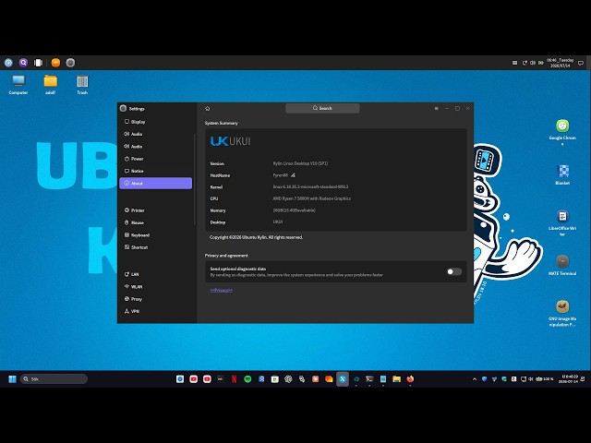Open Firefox from the Windows taskbar
The height and width of the screenshot is (443, 591).
tap(410, 379)
